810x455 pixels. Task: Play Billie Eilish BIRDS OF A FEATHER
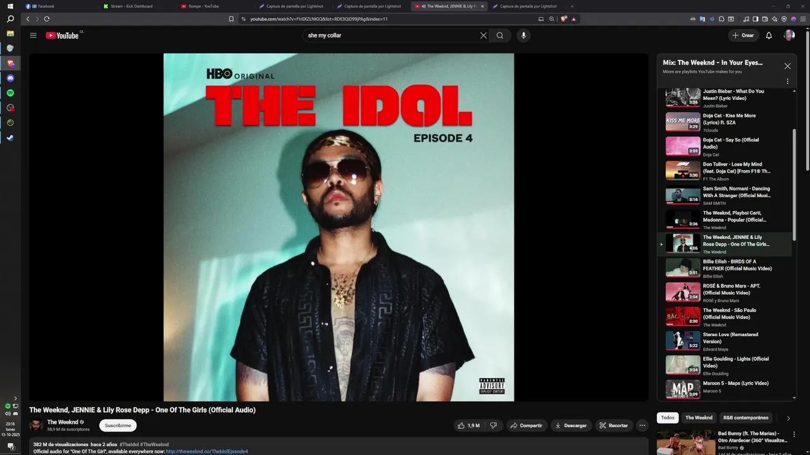point(725,268)
